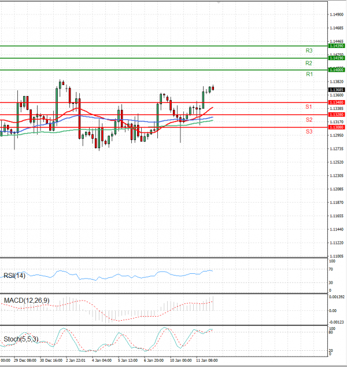Click the R3 resistance label
Viewport: 347px width, 367px height.
(309, 50)
